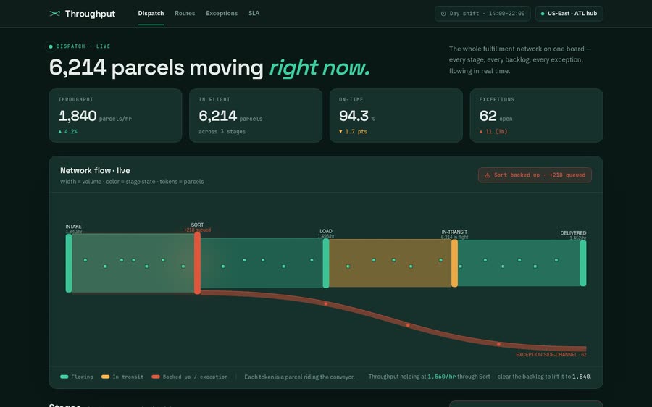
Task: Click the orange down arrow in On-Time card
Action: 340,131
